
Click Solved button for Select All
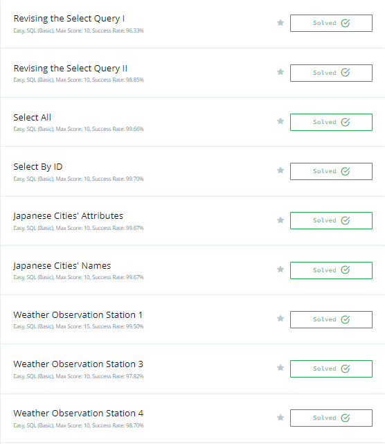[x=331, y=123]
